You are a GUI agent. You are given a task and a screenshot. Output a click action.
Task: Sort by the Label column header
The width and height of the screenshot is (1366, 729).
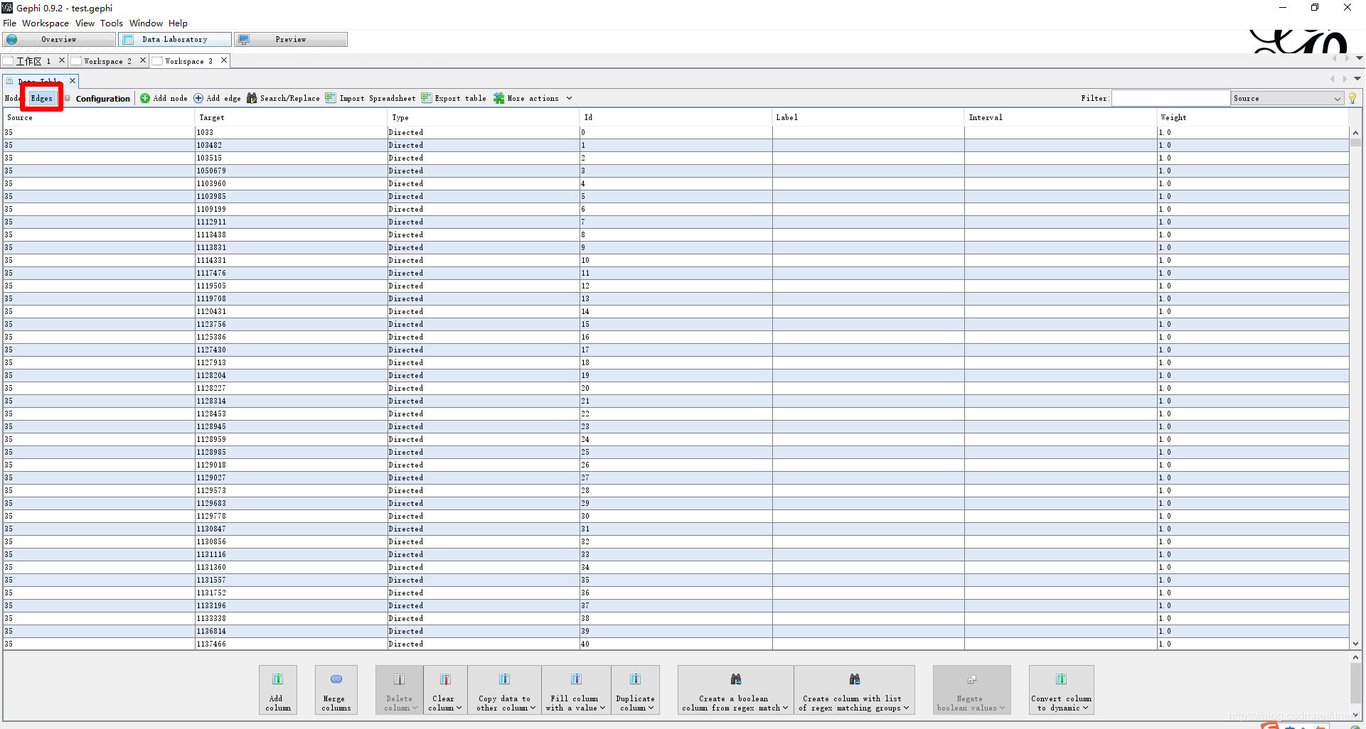click(x=868, y=118)
